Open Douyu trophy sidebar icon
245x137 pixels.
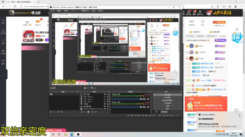[3, 62]
